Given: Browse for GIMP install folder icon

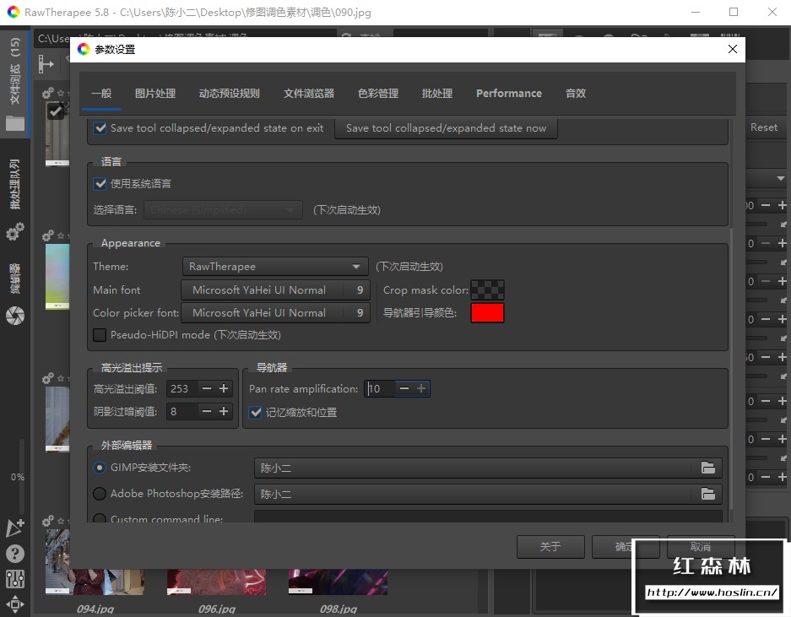Looking at the screenshot, I should point(708,468).
